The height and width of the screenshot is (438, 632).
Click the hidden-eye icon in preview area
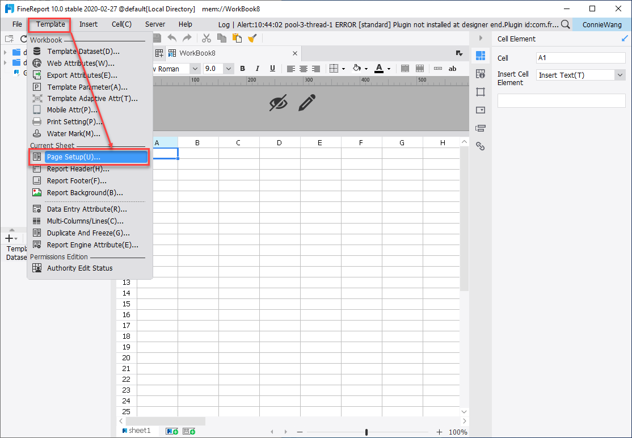[x=279, y=103]
